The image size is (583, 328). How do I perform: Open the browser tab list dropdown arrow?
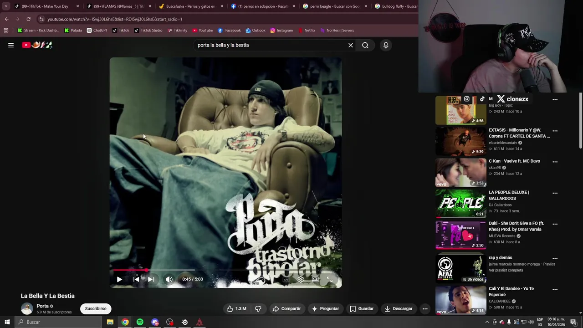(x=6, y=6)
